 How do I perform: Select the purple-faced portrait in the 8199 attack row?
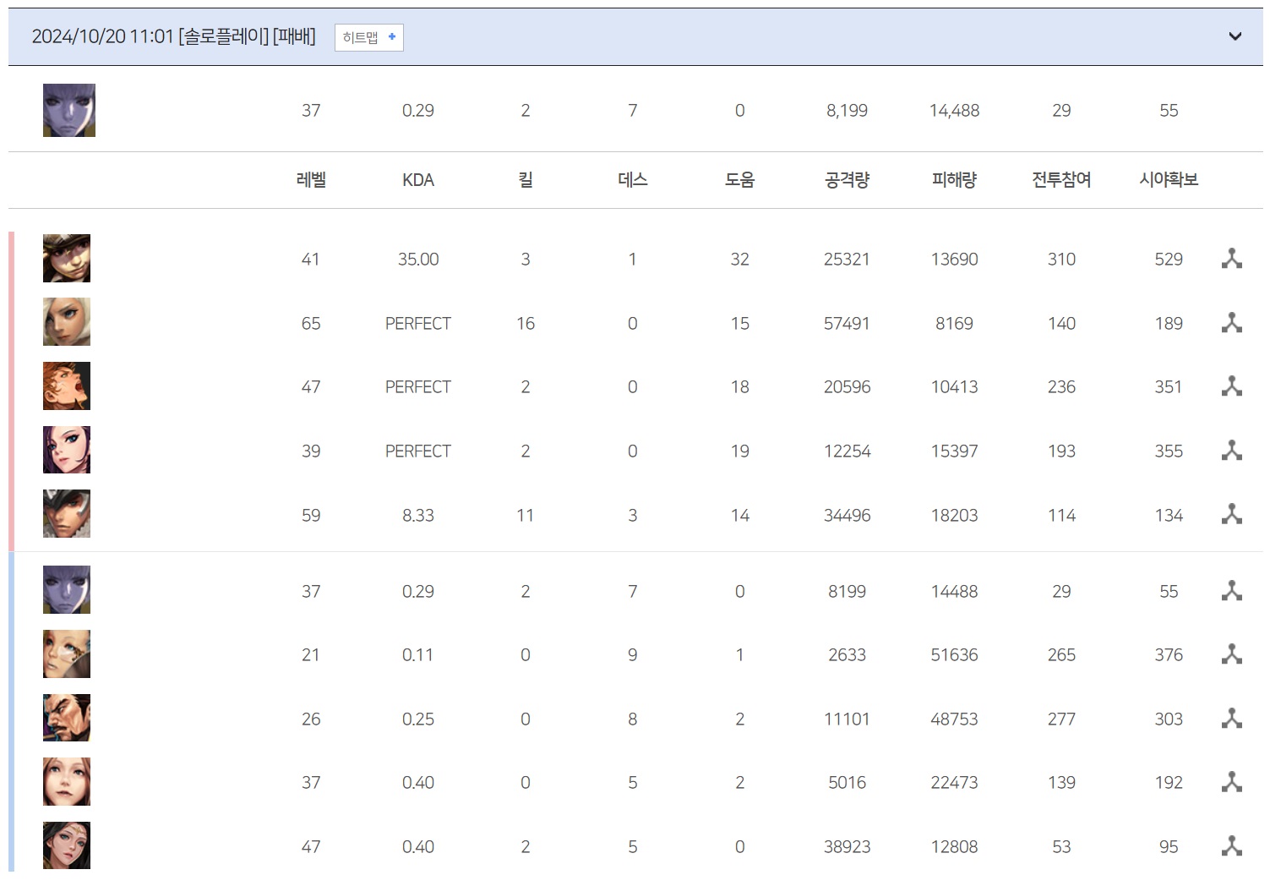67,590
